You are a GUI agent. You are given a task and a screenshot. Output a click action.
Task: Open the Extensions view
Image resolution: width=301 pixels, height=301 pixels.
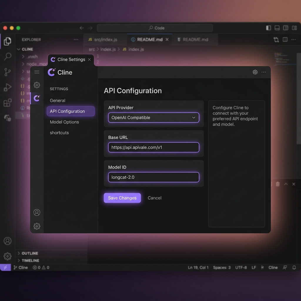(7, 103)
